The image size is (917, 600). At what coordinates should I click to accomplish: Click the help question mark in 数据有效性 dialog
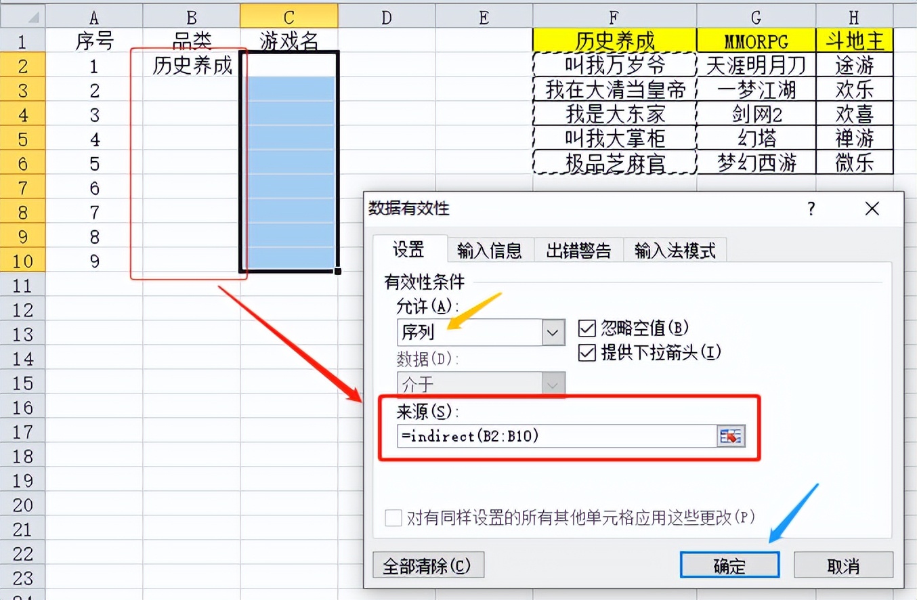pyautogui.click(x=811, y=209)
